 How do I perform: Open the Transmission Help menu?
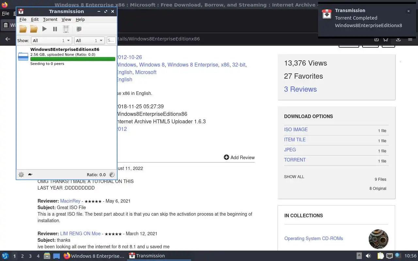pyautogui.click(x=80, y=20)
